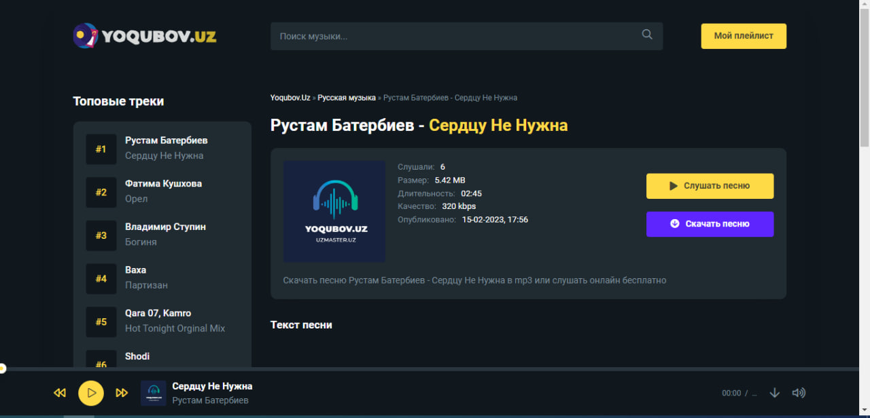This screenshot has height=418, width=870.
Task: Click the #1 rank badge
Action: pos(101,149)
